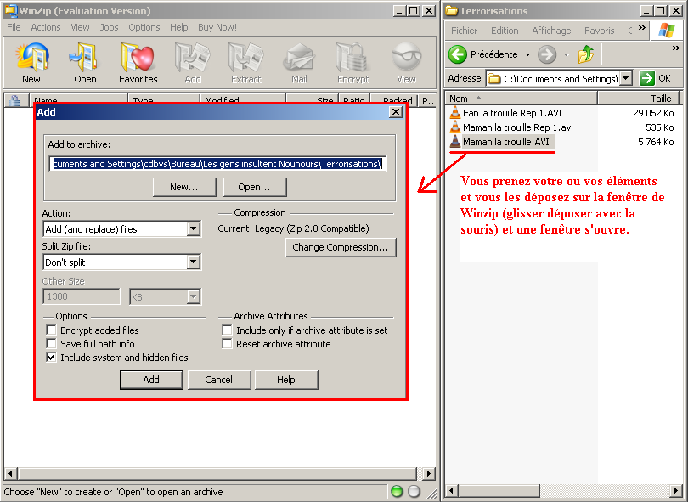Image resolution: width=688 pixels, height=502 pixels.
Task: Open the Options menu in WinZip
Action: tap(144, 27)
